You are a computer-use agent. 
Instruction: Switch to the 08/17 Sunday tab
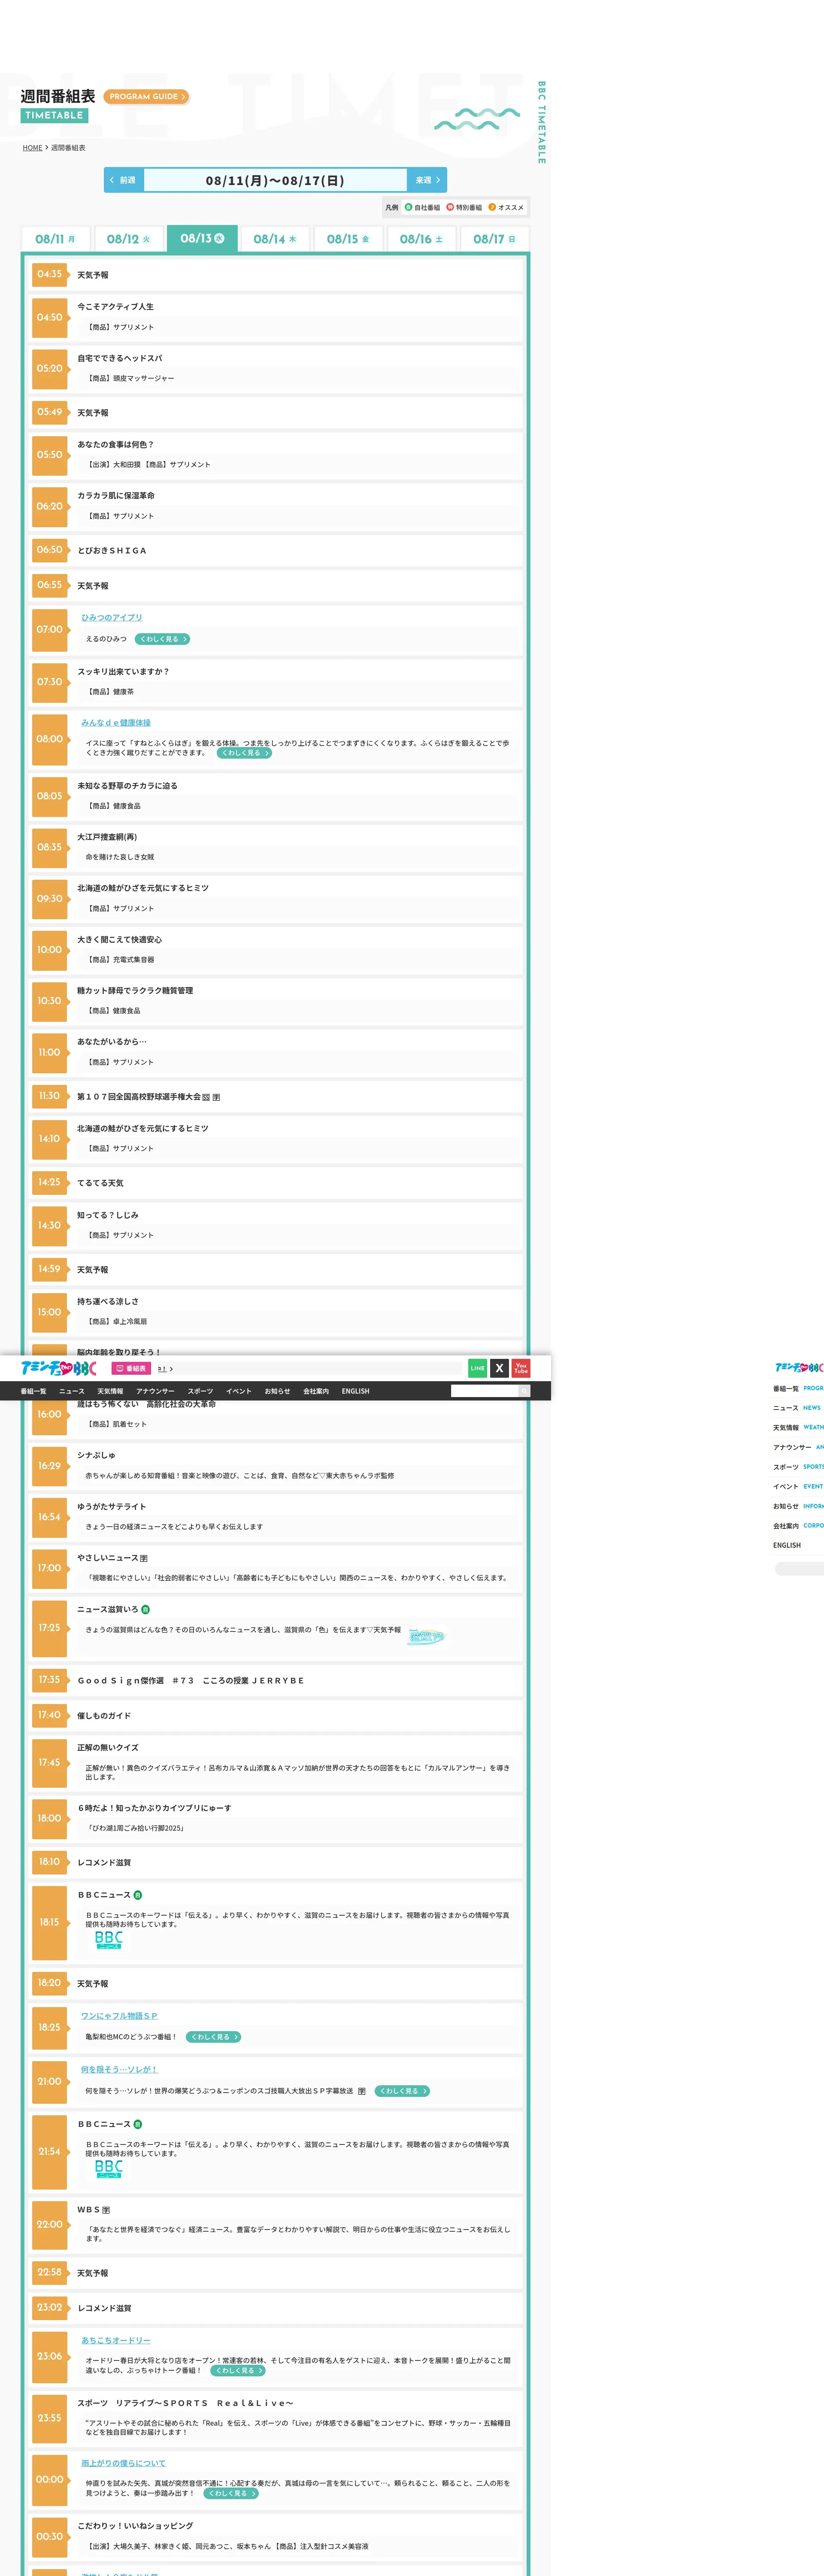pyautogui.click(x=494, y=239)
